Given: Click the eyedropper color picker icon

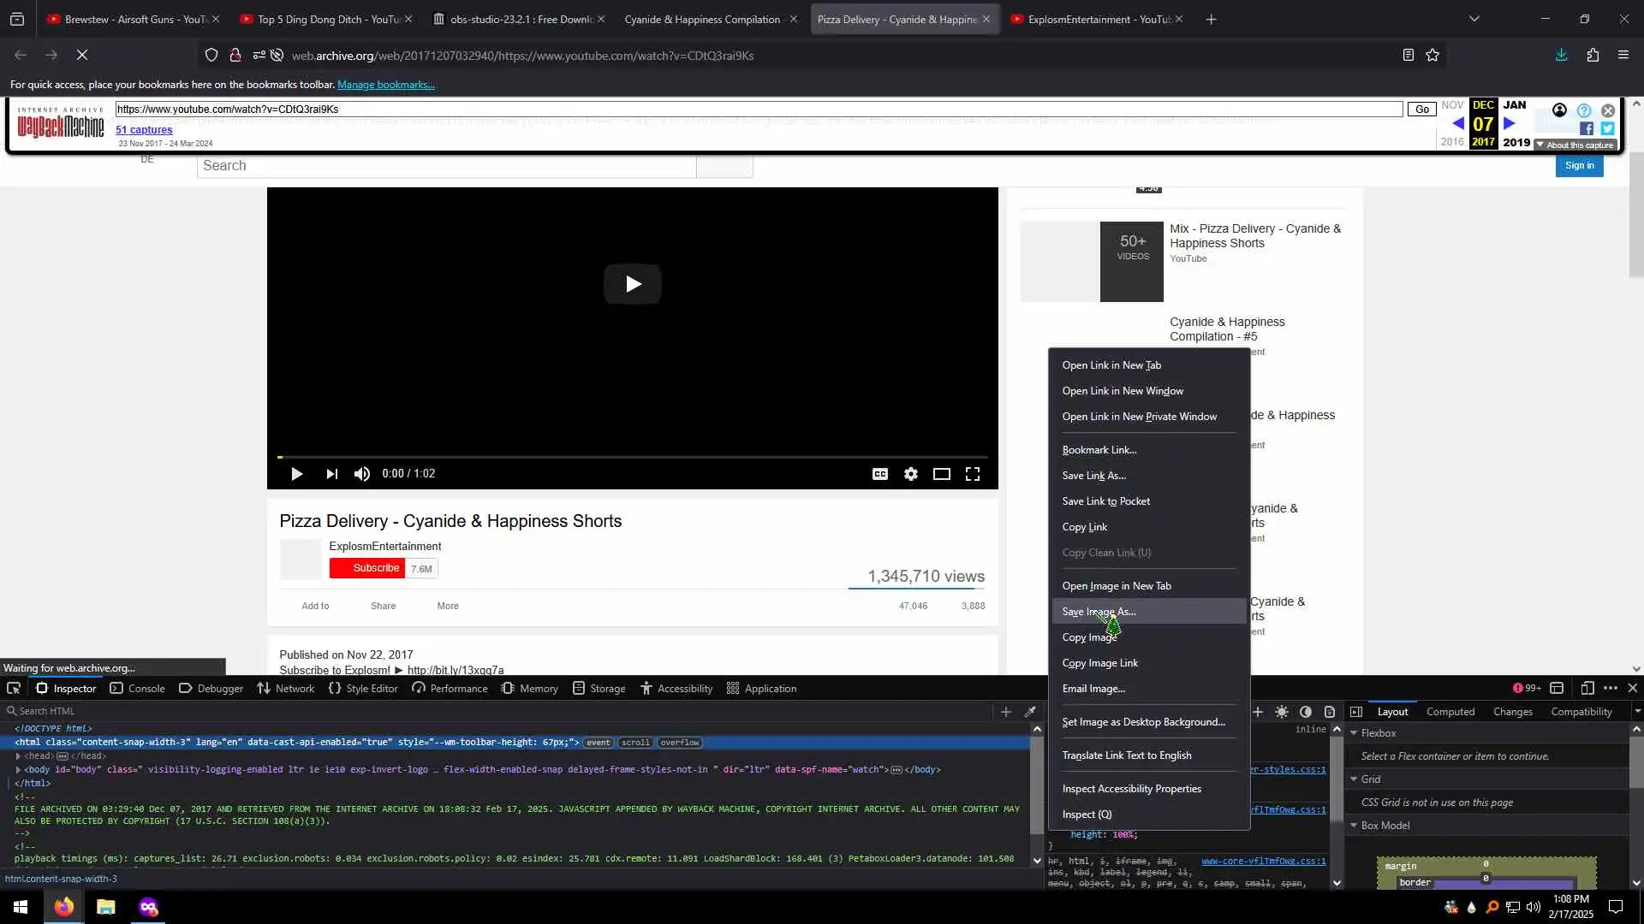Looking at the screenshot, I should pyautogui.click(x=1030, y=712).
